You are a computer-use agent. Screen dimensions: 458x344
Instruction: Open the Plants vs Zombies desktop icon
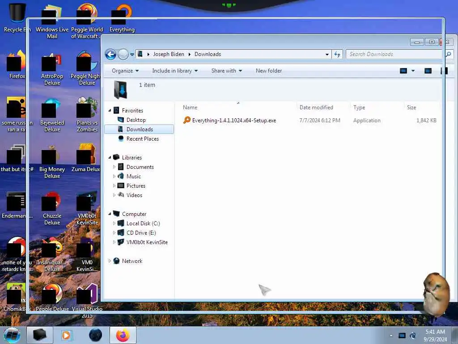tap(87, 115)
